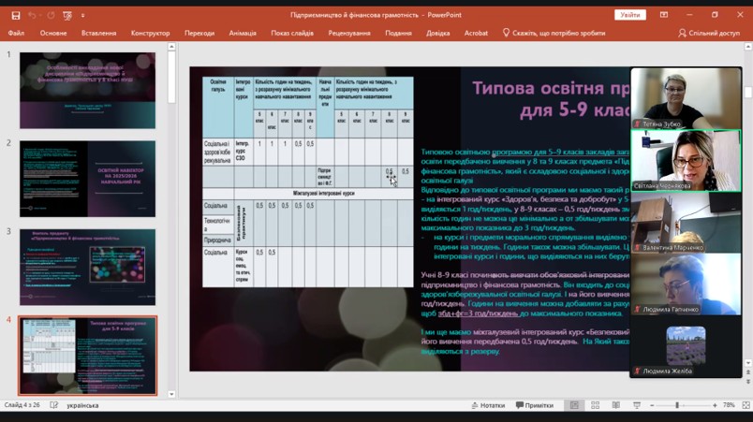Toggle Normal view button in status bar
The width and height of the screenshot is (753, 422).
[574, 405]
